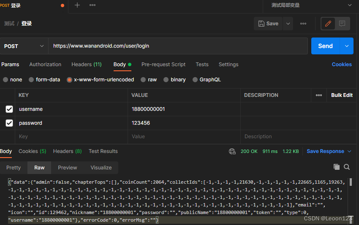
Task: Open the POST method dropdown
Action: (x=24, y=46)
